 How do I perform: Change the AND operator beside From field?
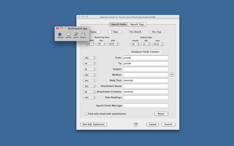tap(89, 58)
